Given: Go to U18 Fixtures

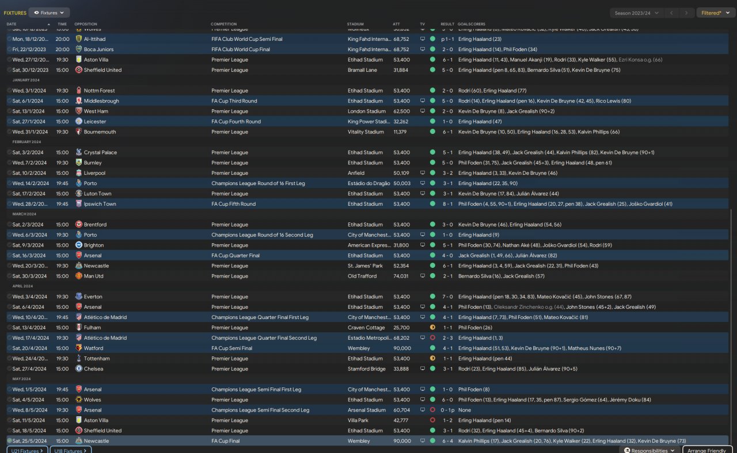Looking at the screenshot, I should pos(71,451).
